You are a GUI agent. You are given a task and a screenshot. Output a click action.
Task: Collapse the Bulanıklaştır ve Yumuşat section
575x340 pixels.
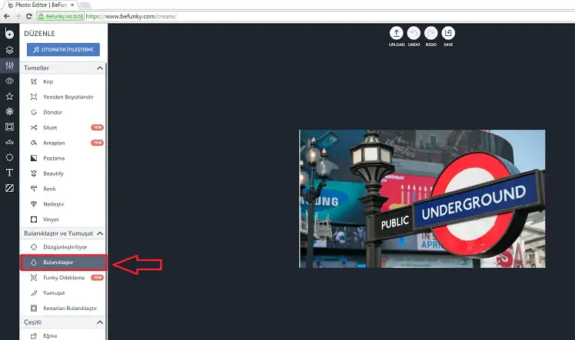click(100, 233)
